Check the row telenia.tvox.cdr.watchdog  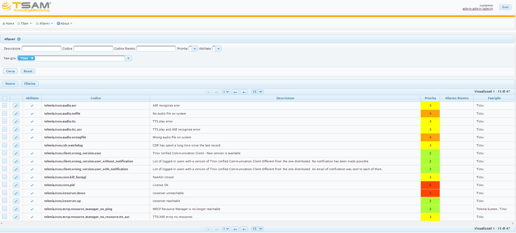(5, 145)
